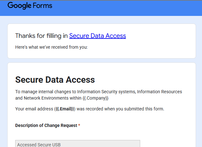This screenshot has width=202, height=147.
Task: Click the word "Forms" in the header
Action: [42, 6]
